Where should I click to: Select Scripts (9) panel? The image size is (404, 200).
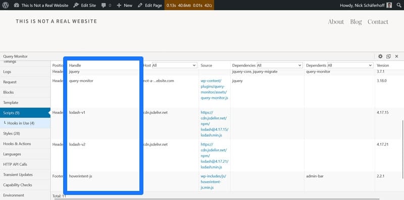click(25, 113)
